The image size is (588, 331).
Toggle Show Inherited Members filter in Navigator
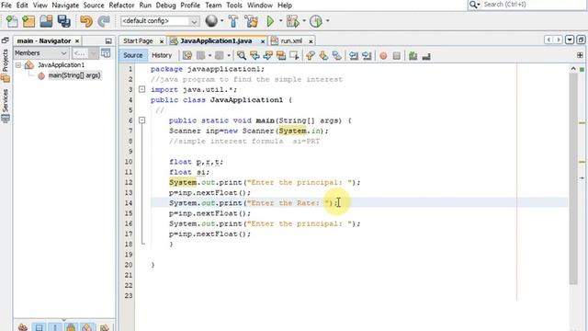pyautogui.click(x=22, y=327)
